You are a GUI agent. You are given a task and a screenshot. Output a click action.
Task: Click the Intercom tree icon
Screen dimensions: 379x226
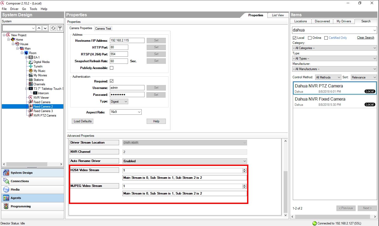pyautogui.click(x=35, y=93)
